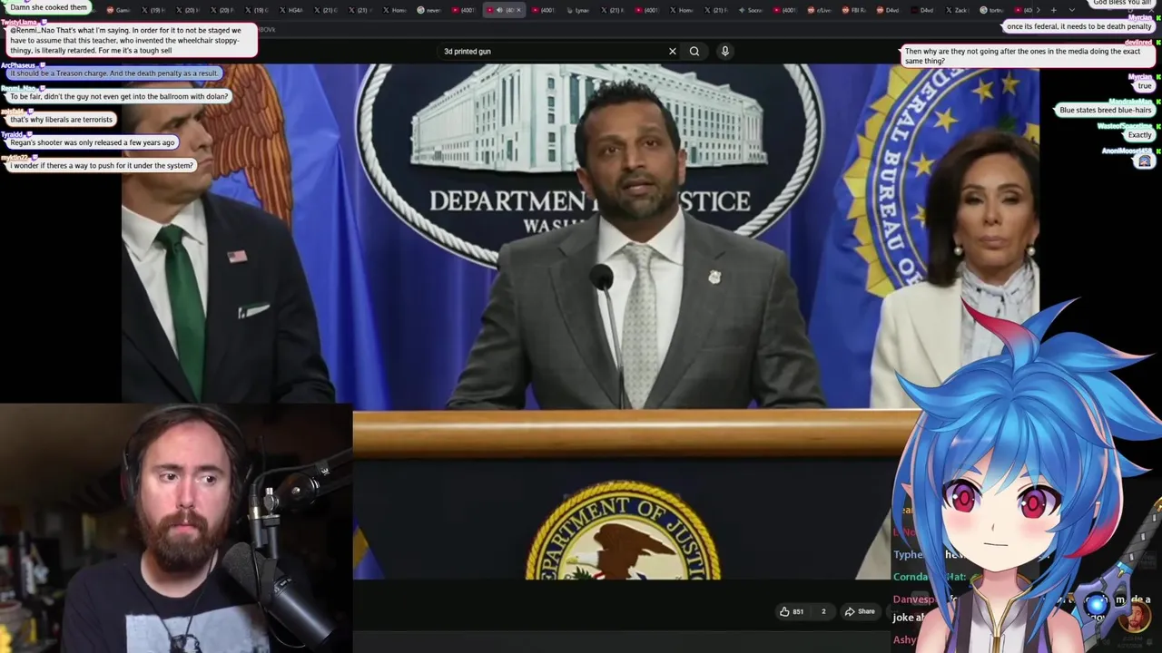
Task: Expand the tab list chevron
Action: tap(1072, 10)
